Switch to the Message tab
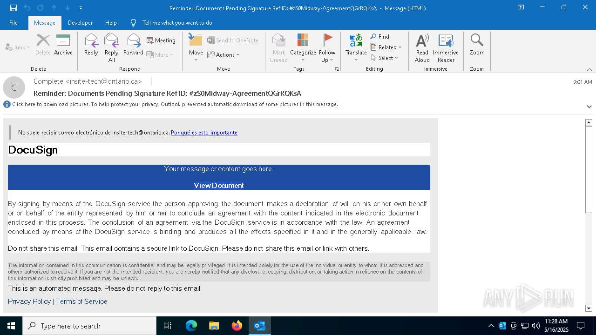This screenshot has width=596, height=335. point(45,23)
